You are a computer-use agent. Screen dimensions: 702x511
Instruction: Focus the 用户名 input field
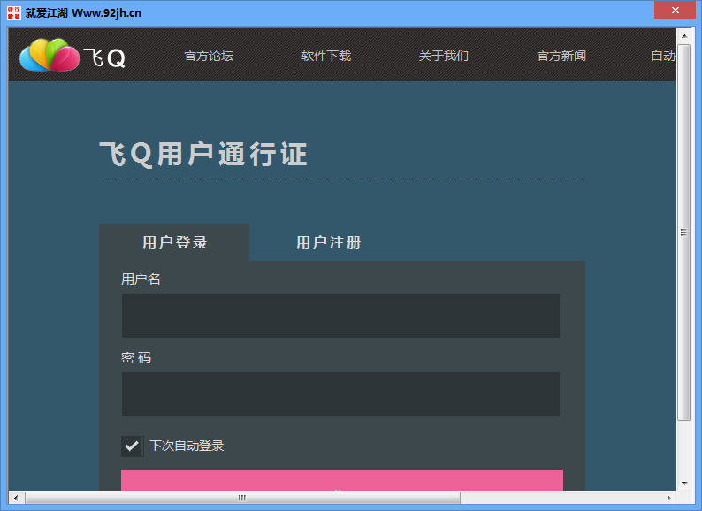[340, 316]
